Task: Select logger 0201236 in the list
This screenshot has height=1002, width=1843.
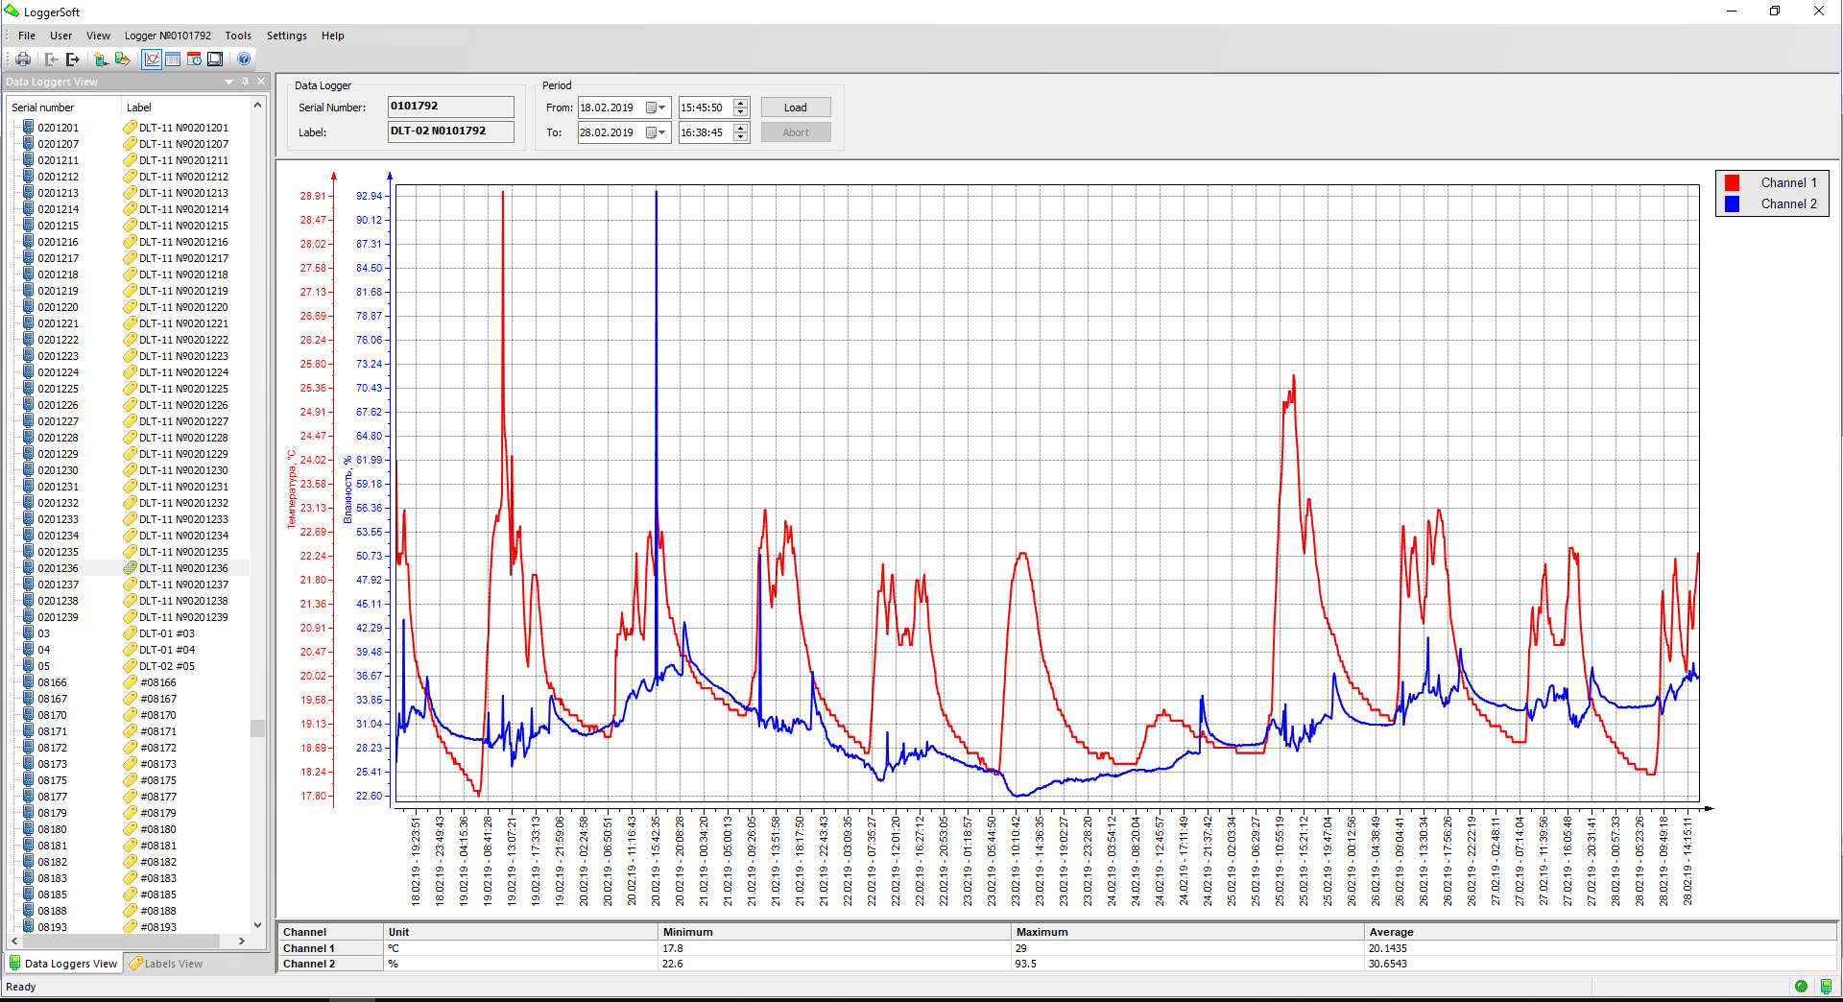Action: [59, 568]
